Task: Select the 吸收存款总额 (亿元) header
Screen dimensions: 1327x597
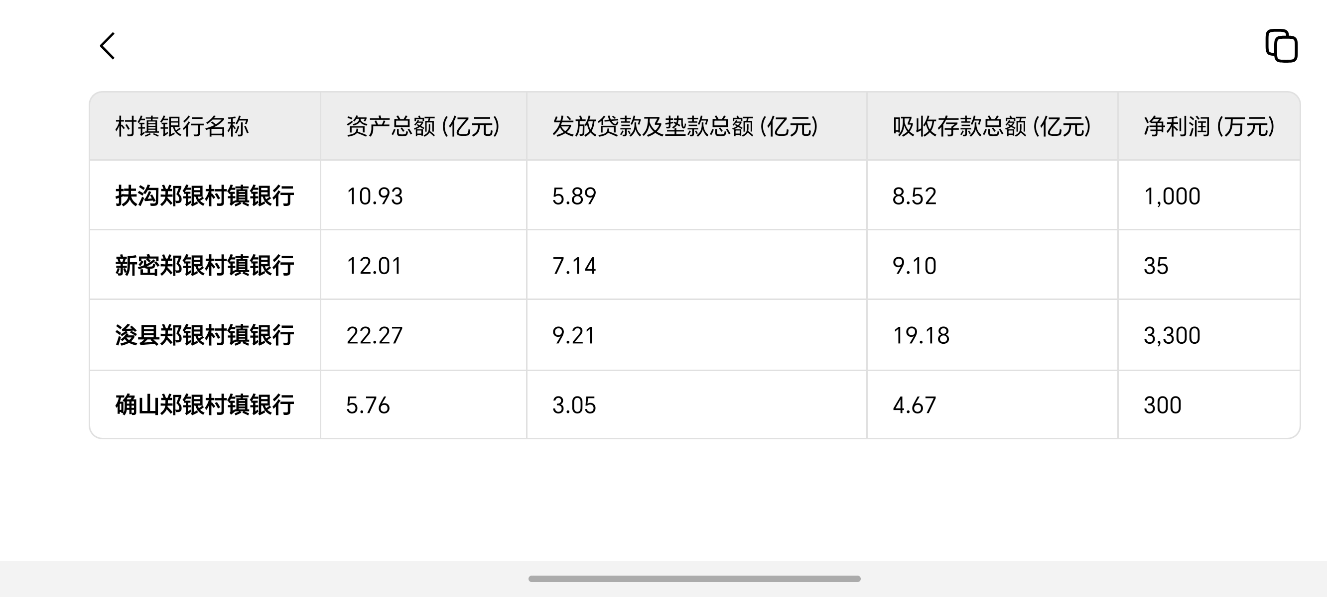Action: pyautogui.click(x=992, y=126)
